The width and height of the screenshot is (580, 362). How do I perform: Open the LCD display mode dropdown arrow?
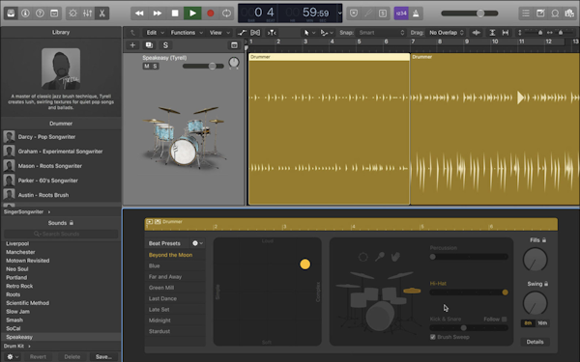pyautogui.click(x=339, y=14)
